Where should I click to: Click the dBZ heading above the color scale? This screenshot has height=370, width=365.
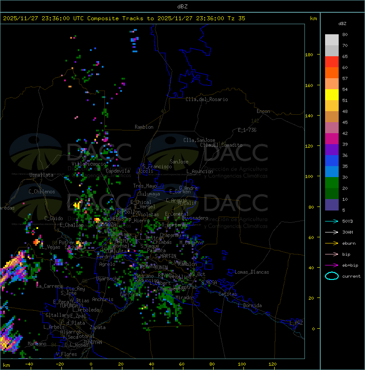(x=342, y=24)
